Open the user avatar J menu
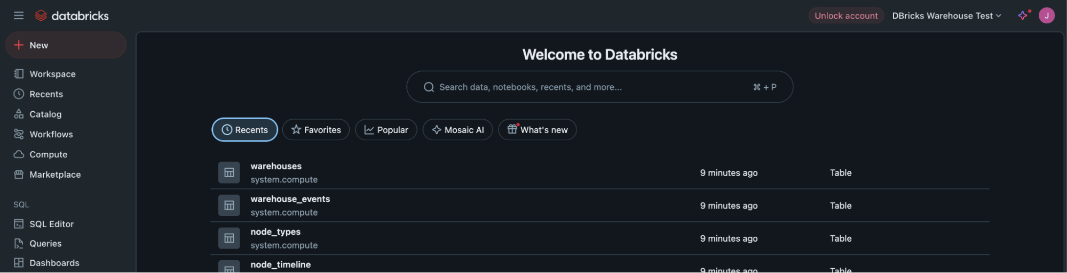Screen dimensions: 1067x273 click(x=1047, y=15)
